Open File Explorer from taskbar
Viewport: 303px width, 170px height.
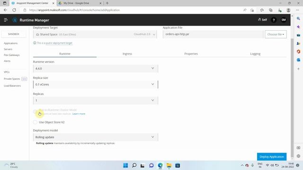[169, 165]
